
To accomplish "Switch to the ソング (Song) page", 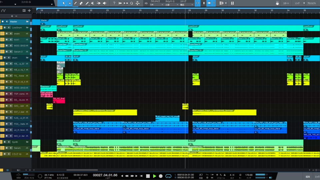I will 297,3.
